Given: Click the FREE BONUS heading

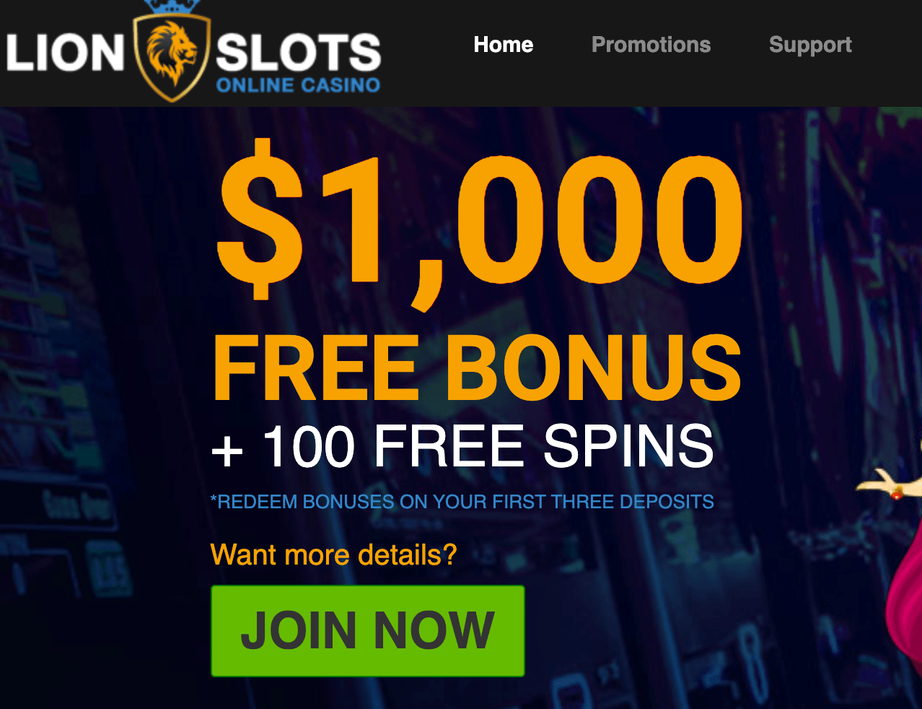Looking at the screenshot, I should click(x=477, y=369).
